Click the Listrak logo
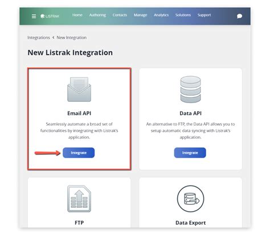 pyautogui.click(x=50, y=16)
